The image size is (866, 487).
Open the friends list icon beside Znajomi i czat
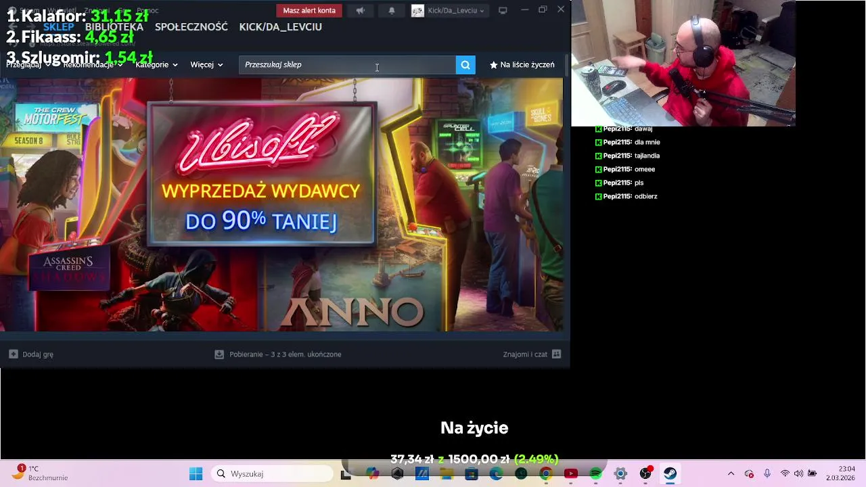tap(556, 354)
